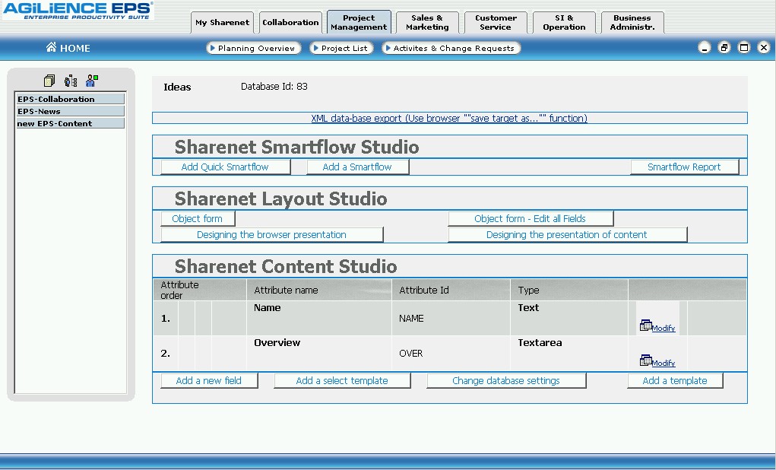
Task: Click Change database settings button
Action: [x=505, y=381]
